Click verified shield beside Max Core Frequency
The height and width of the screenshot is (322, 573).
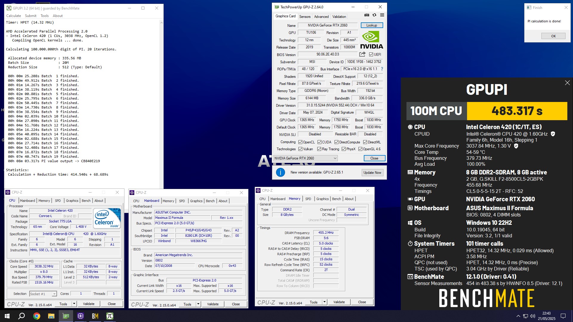(x=516, y=146)
